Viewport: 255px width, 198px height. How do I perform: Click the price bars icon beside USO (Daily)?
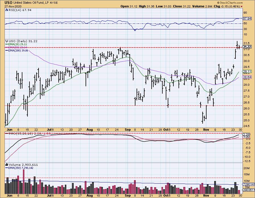[7, 41]
